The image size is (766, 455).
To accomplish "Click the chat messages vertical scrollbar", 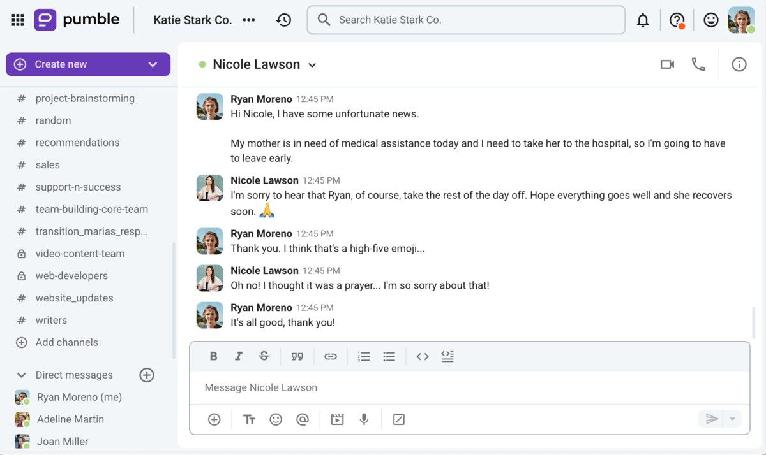I will pyautogui.click(x=753, y=322).
